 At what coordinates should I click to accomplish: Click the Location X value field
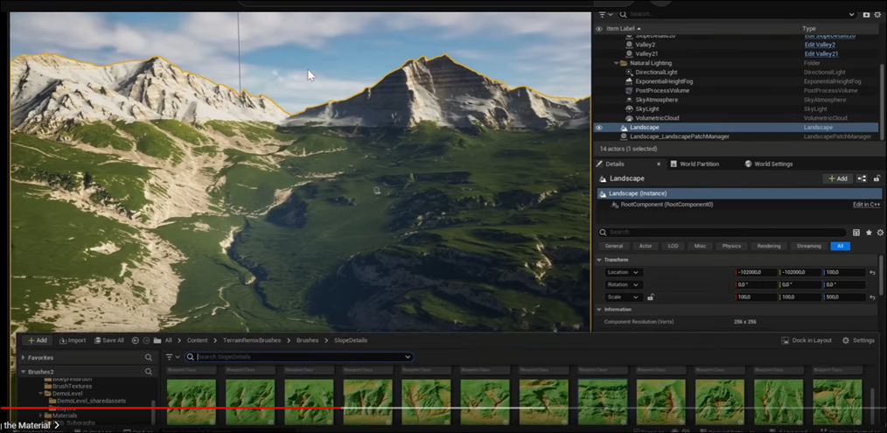click(x=755, y=272)
